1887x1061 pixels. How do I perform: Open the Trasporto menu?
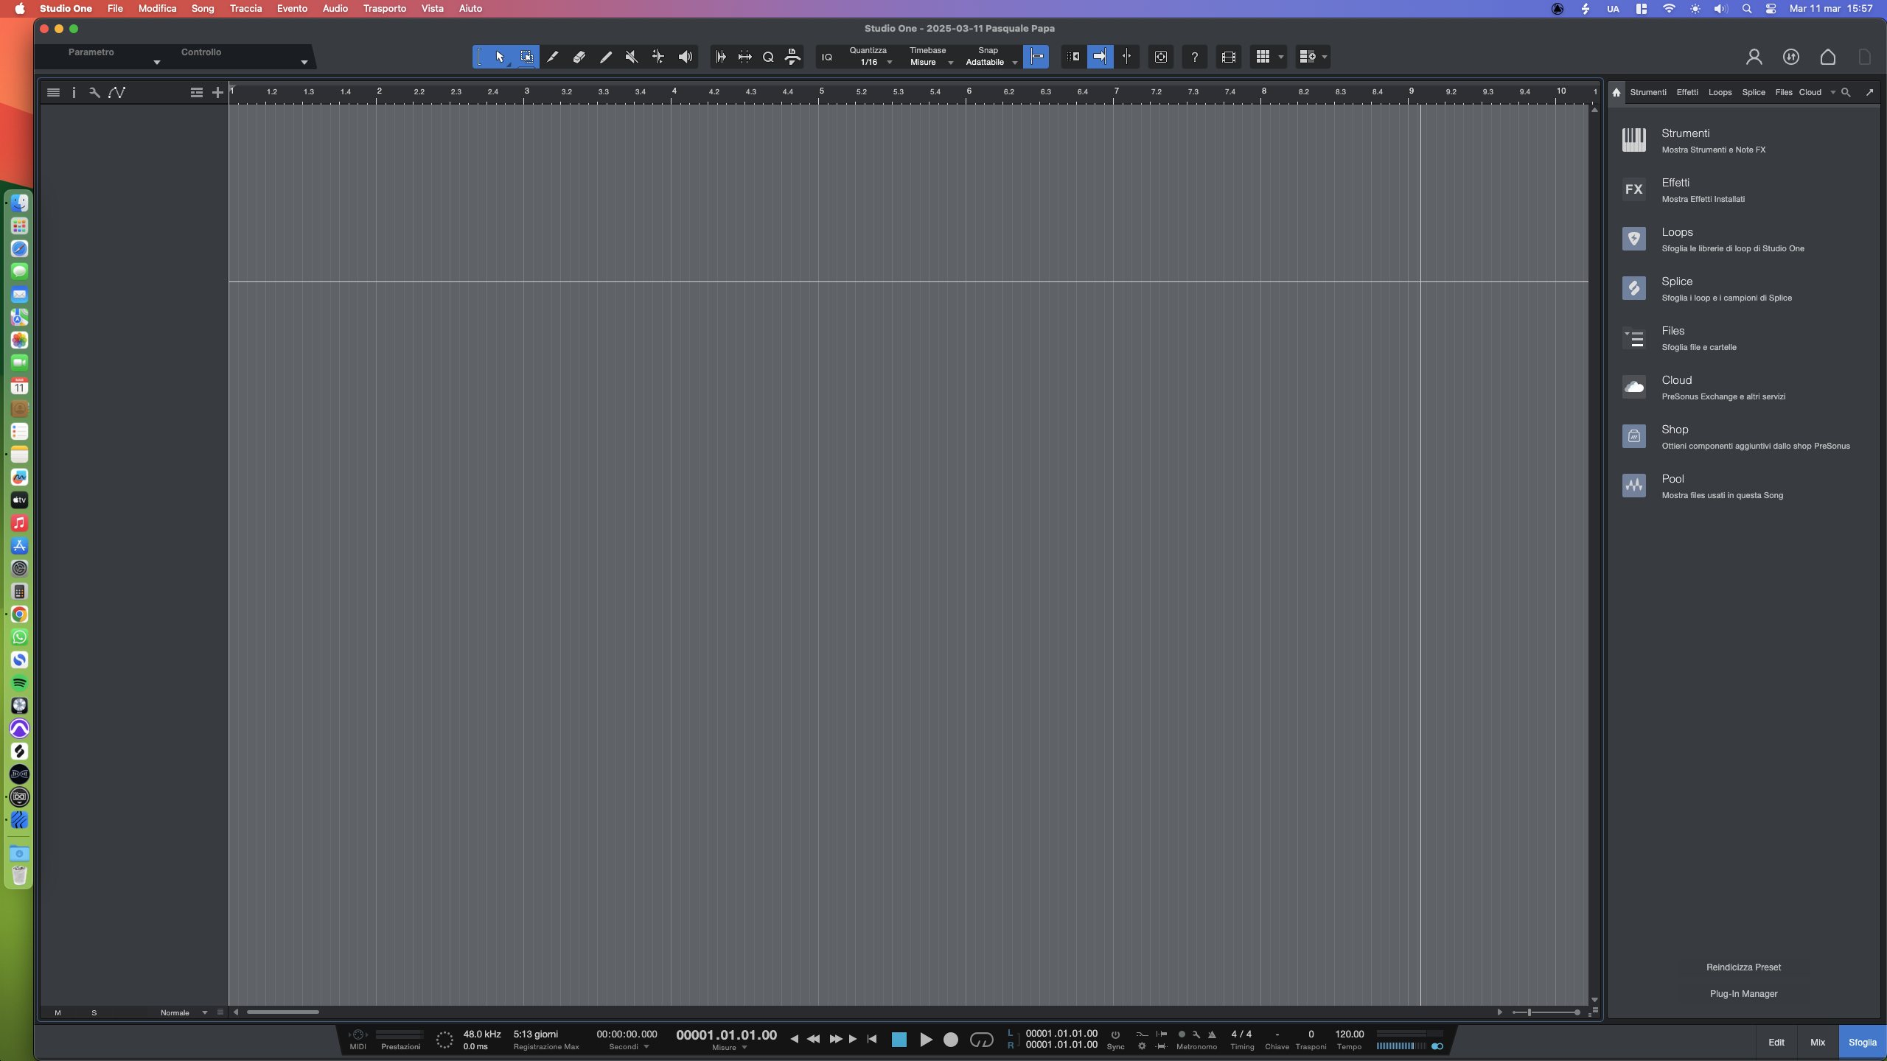(385, 9)
